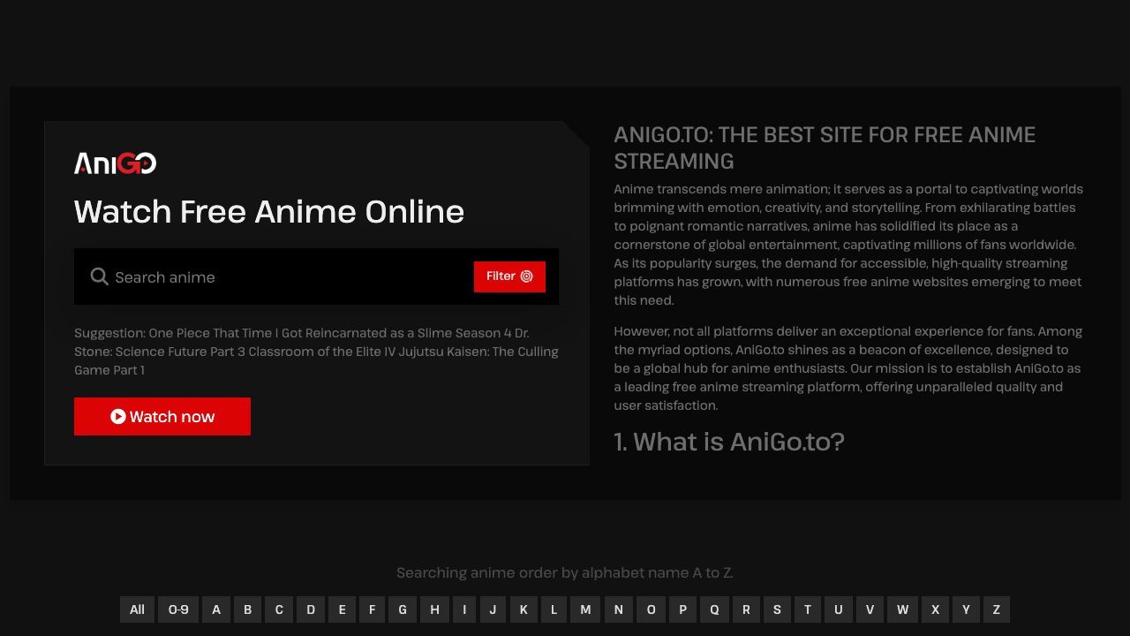Image resolution: width=1130 pixels, height=636 pixels.
Task: Filter anime by letter E
Action: 343,609
